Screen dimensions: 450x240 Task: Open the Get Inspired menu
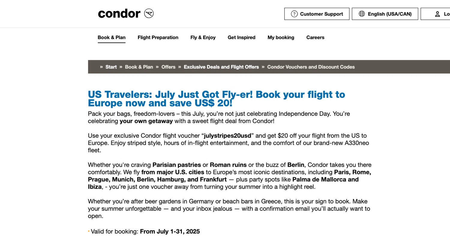[241, 37]
